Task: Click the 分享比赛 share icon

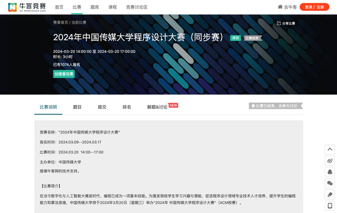Action: [x=279, y=24]
